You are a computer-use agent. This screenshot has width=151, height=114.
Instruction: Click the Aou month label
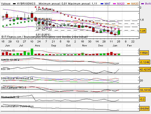click(x=37, y=46)
